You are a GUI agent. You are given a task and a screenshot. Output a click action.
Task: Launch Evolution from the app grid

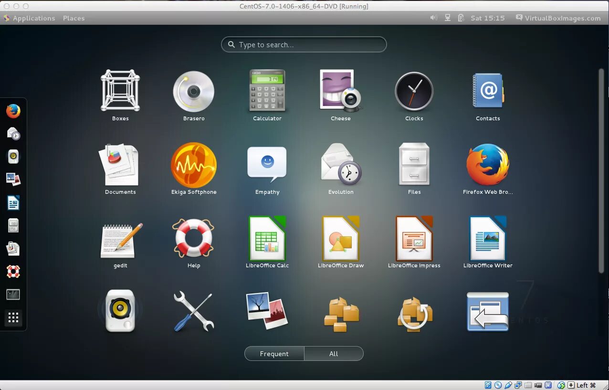pos(341,169)
